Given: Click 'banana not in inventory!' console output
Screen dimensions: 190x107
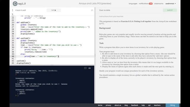Looking at the screenshot, I should [x=27, y=86].
